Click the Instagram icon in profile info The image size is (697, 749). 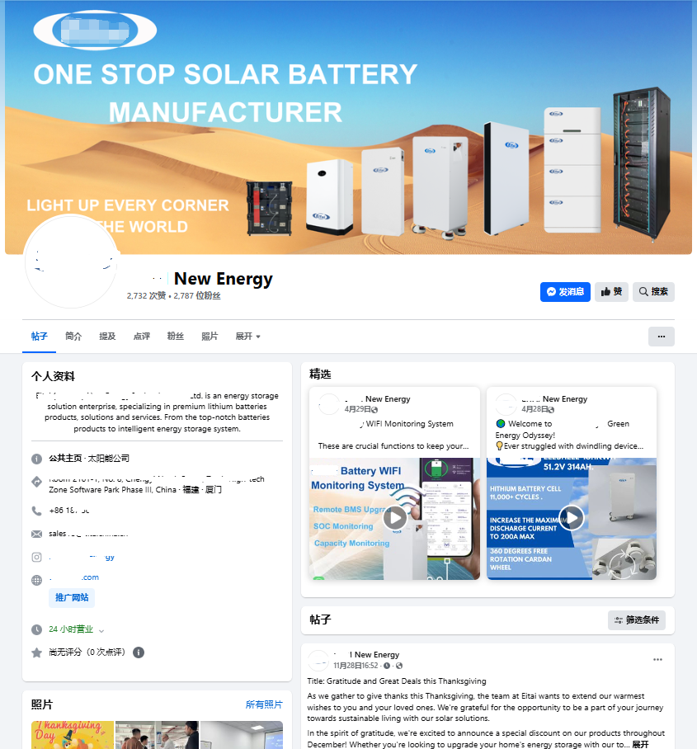click(x=37, y=557)
